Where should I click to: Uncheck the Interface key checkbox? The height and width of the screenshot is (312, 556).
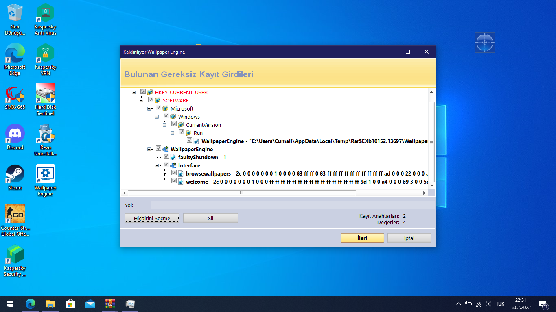[x=166, y=165]
